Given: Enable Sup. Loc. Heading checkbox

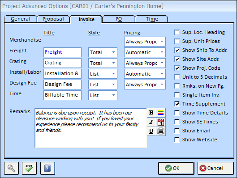Looking at the screenshot, I should coord(177,33).
